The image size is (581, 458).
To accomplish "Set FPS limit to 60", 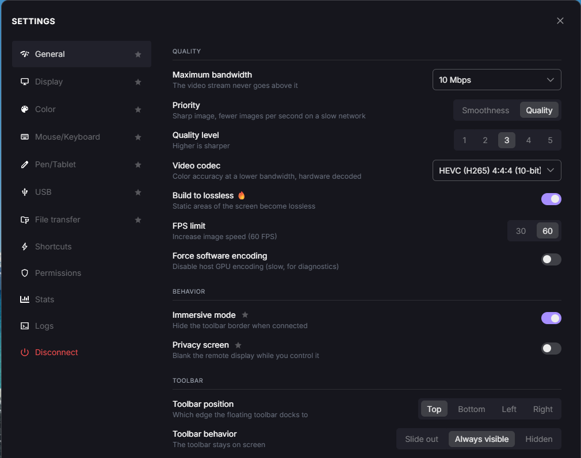I will click(x=547, y=231).
